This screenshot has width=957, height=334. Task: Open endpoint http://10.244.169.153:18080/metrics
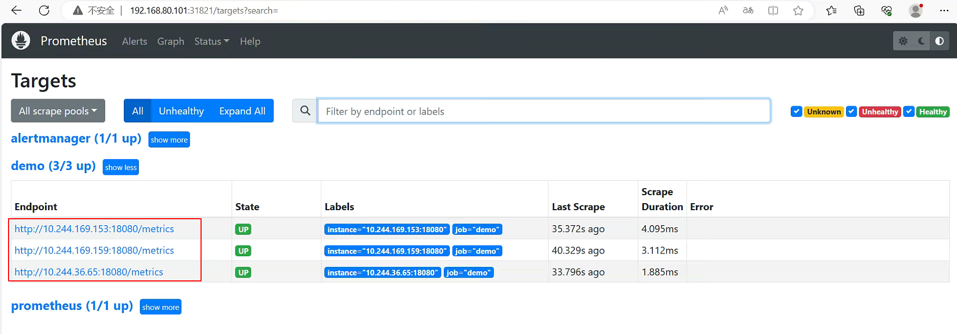pos(94,229)
